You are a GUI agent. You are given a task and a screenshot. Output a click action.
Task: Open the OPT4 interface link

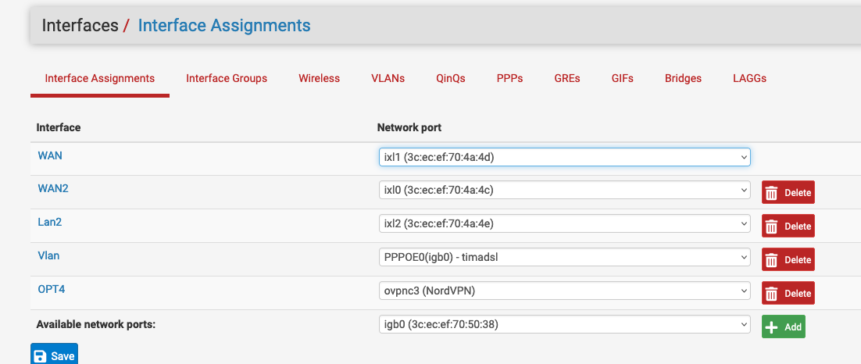[50, 290]
